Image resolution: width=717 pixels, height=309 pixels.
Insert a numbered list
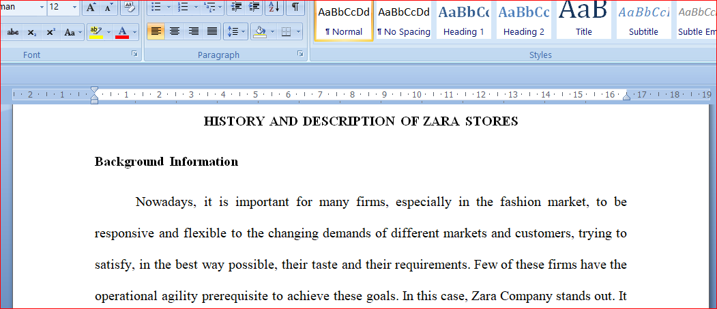coord(183,7)
